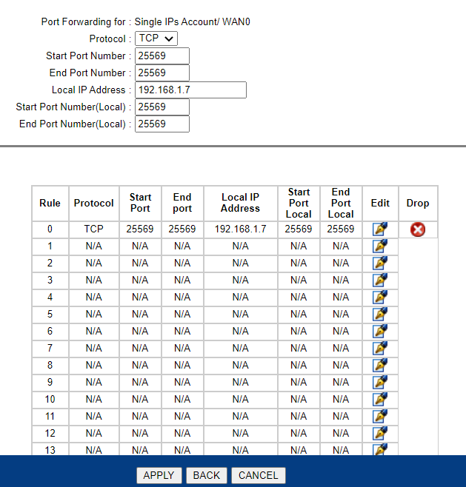Edit rule 2 using its pencil icon
Screen dimensions: 466x487
(380, 263)
